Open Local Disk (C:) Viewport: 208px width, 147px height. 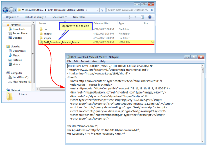pos(18,77)
